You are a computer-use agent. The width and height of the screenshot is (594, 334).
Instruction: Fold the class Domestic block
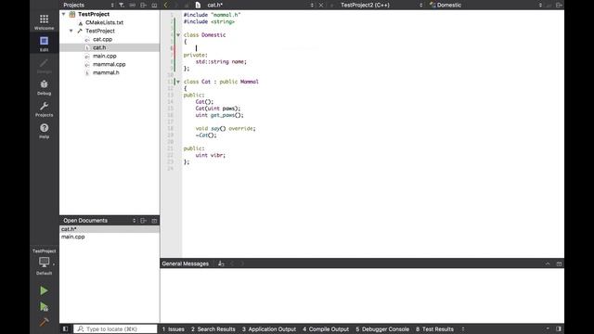tap(178, 35)
